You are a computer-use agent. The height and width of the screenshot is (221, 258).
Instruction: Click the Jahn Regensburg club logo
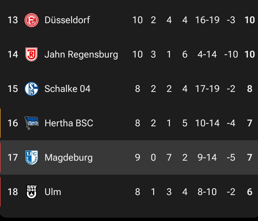(32, 54)
